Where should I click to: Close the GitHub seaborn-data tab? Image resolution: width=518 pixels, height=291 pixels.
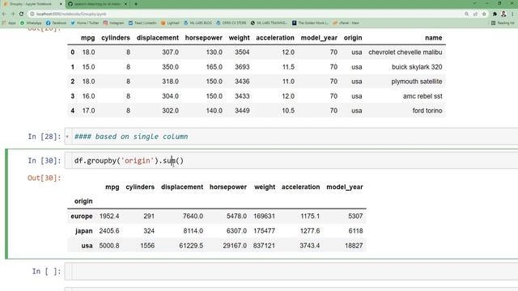click(125, 4)
